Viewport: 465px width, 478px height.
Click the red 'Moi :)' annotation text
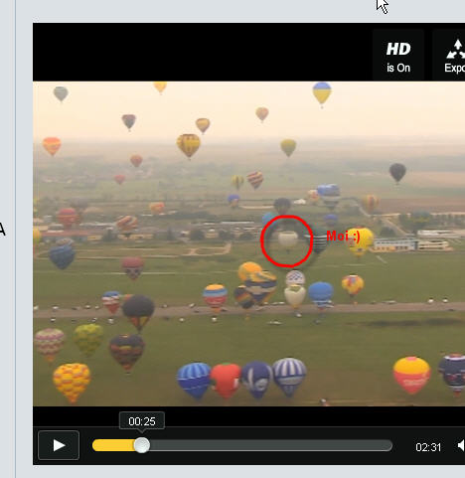coord(343,237)
